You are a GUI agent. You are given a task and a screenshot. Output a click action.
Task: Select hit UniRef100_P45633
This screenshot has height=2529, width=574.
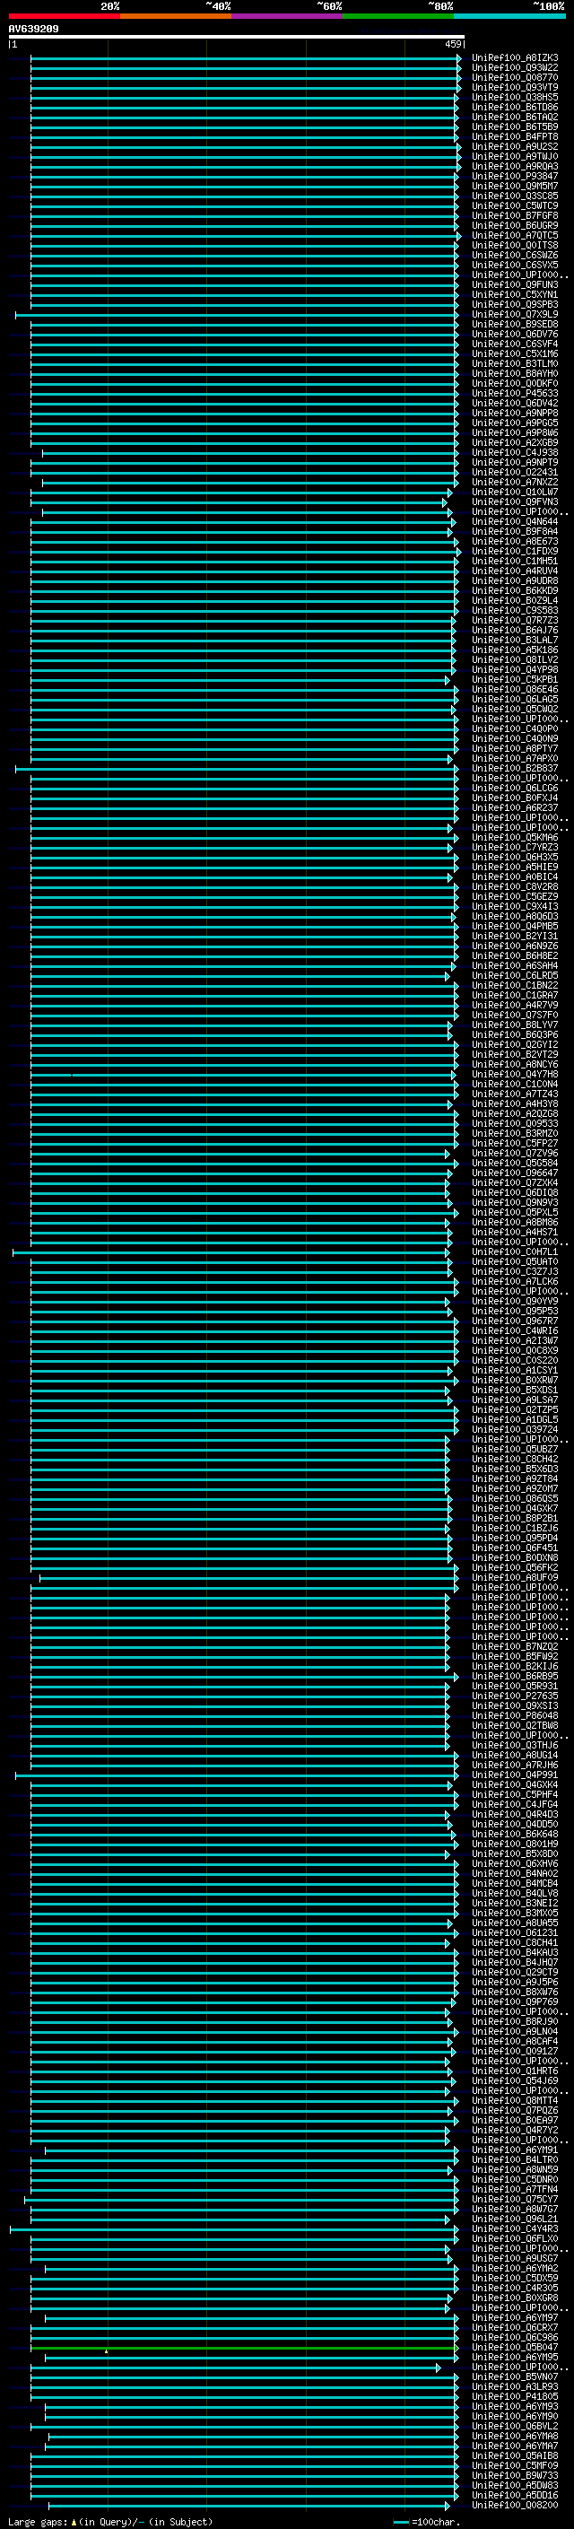click(515, 394)
